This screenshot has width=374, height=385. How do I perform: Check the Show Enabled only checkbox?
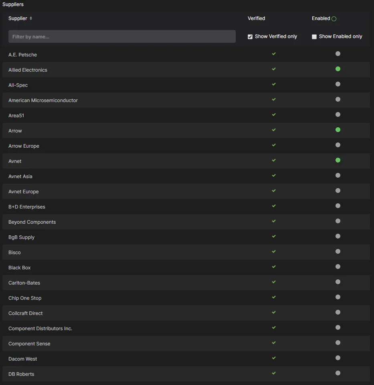click(x=314, y=36)
